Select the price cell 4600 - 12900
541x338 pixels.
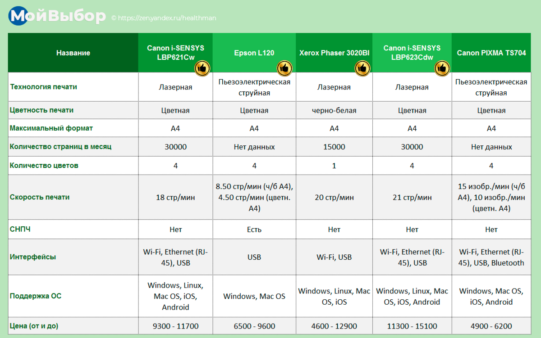pyautogui.click(x=334, y=326)
